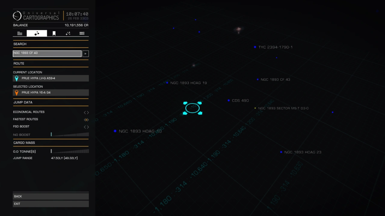Run search with the arrow button
This screenshot has width=385, height=216.
click(x=86, y=53)
